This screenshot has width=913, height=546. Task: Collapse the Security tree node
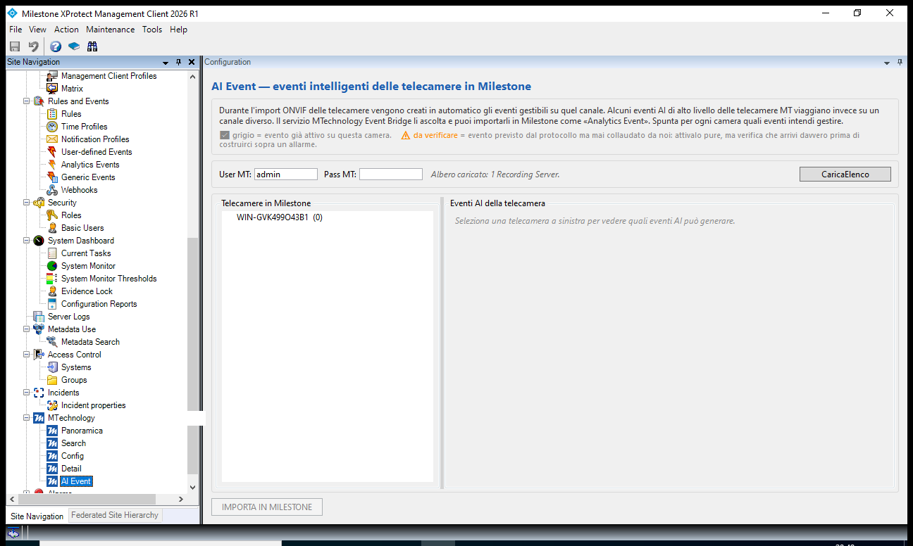[27, 203]
